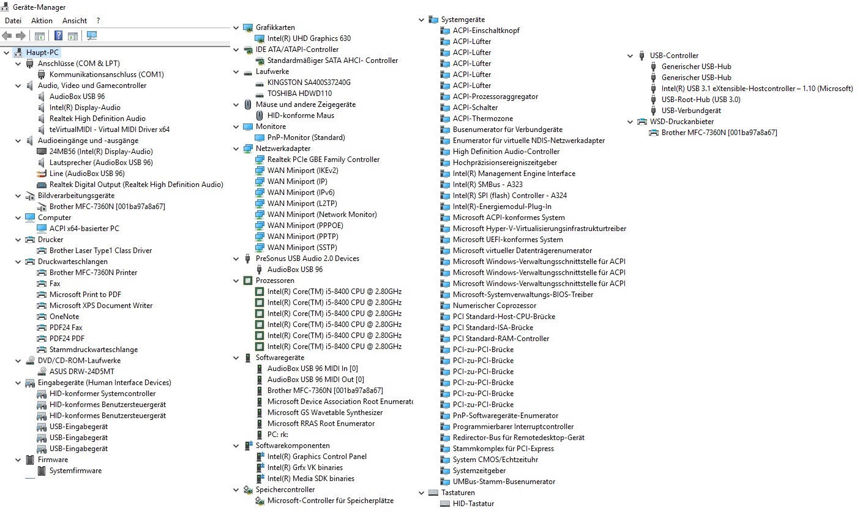Select Microsoft Print to PDF queue

pyautogui.click(x=85, y=295)
